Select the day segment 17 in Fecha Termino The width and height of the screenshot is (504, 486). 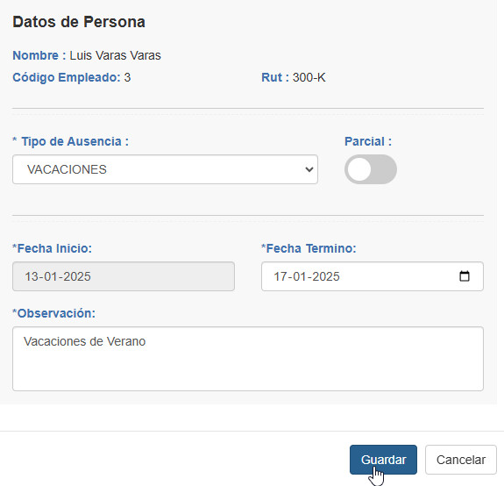pyautogui.click(x=280, y=276)
